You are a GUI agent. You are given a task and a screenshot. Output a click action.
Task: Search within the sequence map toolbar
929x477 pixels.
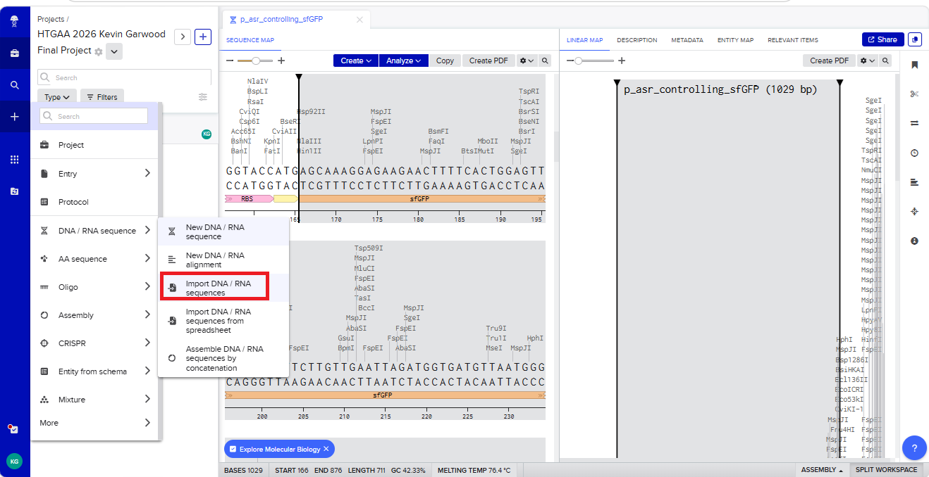point(545,61)
